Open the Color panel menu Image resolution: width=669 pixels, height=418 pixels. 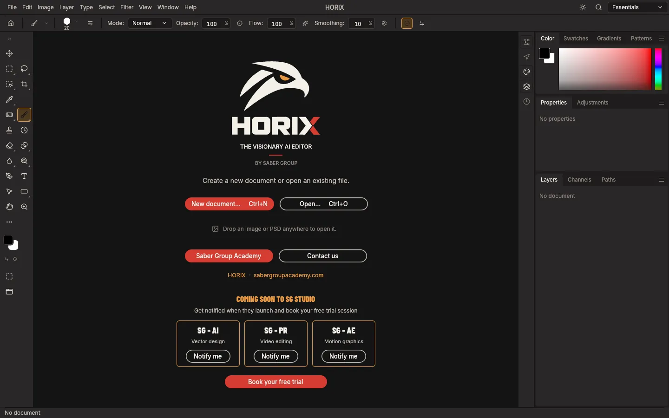(x=662, y=39)
